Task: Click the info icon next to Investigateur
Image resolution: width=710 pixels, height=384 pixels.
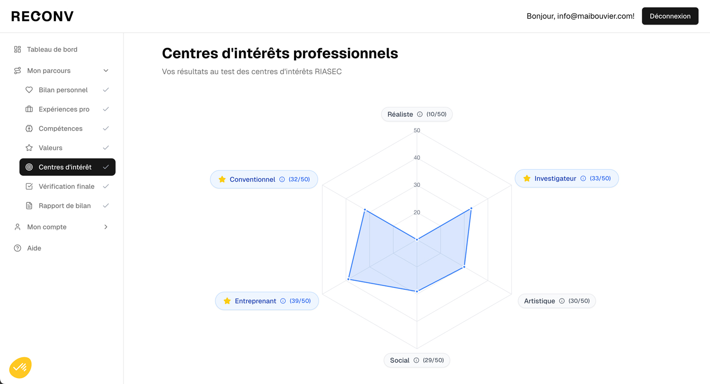Action: (x=583, y=178)
